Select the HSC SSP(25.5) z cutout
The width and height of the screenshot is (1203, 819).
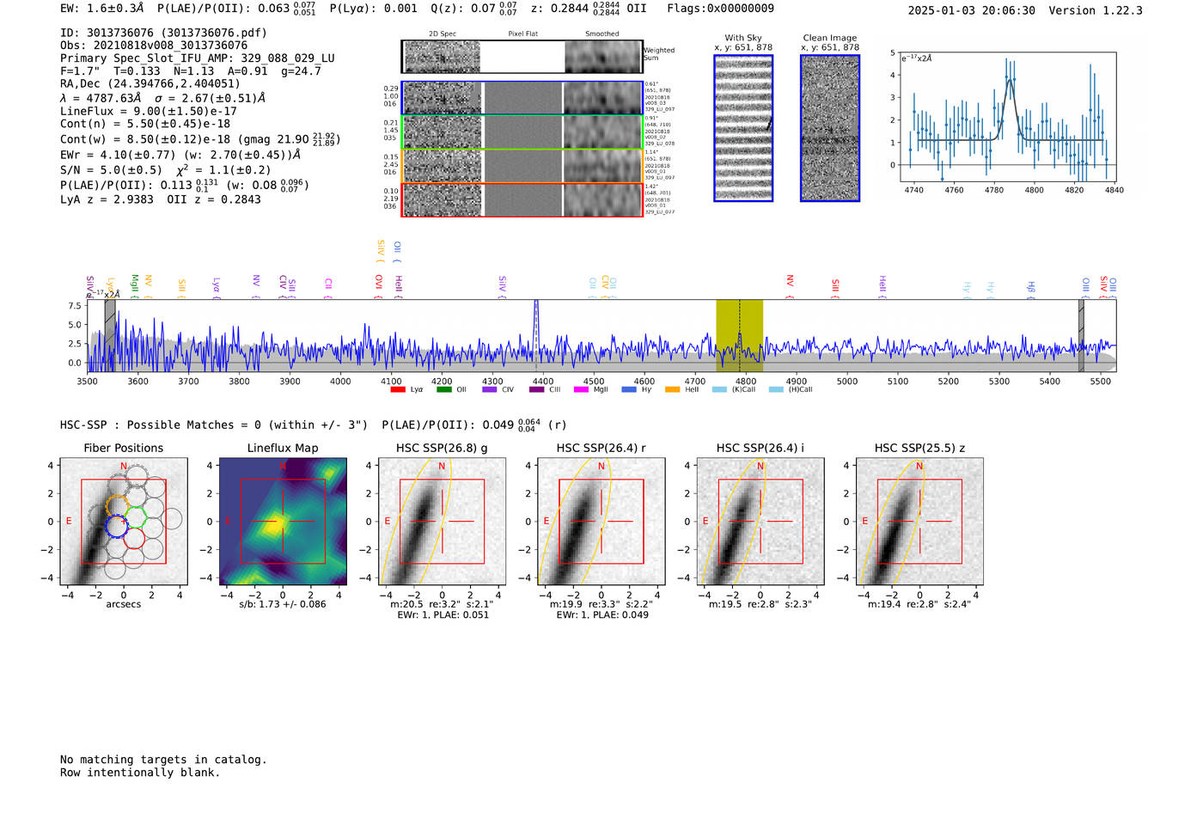tap(919, 522)
